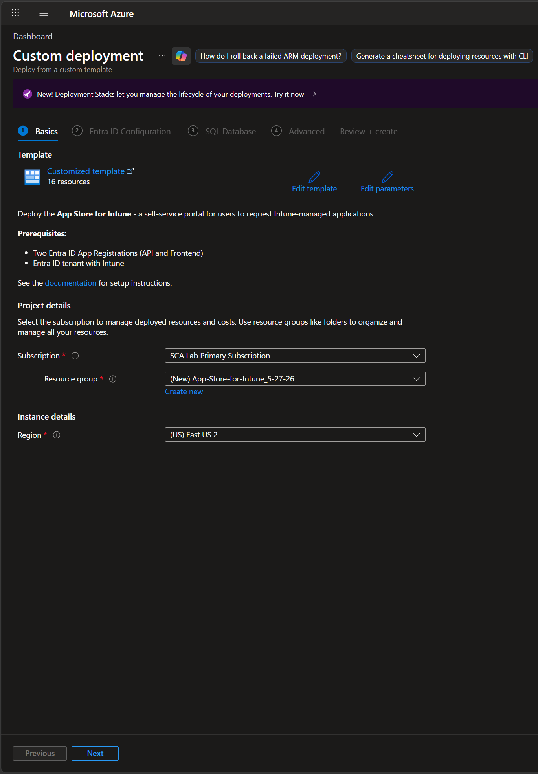
Task: Switch to Entra ID Configuration tab
Action: point(130,132)
